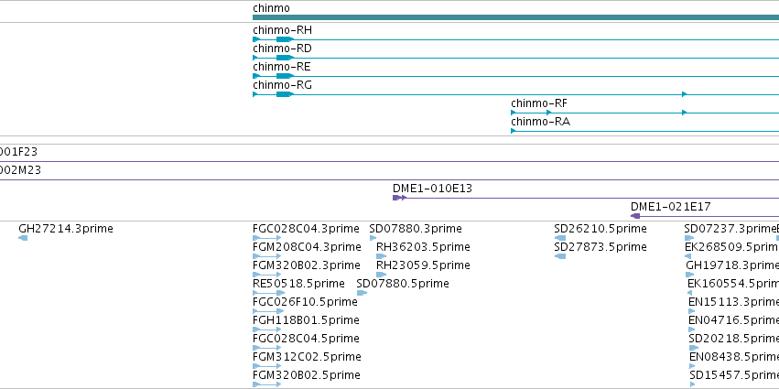The height and width of the screenshot is (389, 779).
Task: Click the chinmo gene bar
Action: click(x=515, y=17)
